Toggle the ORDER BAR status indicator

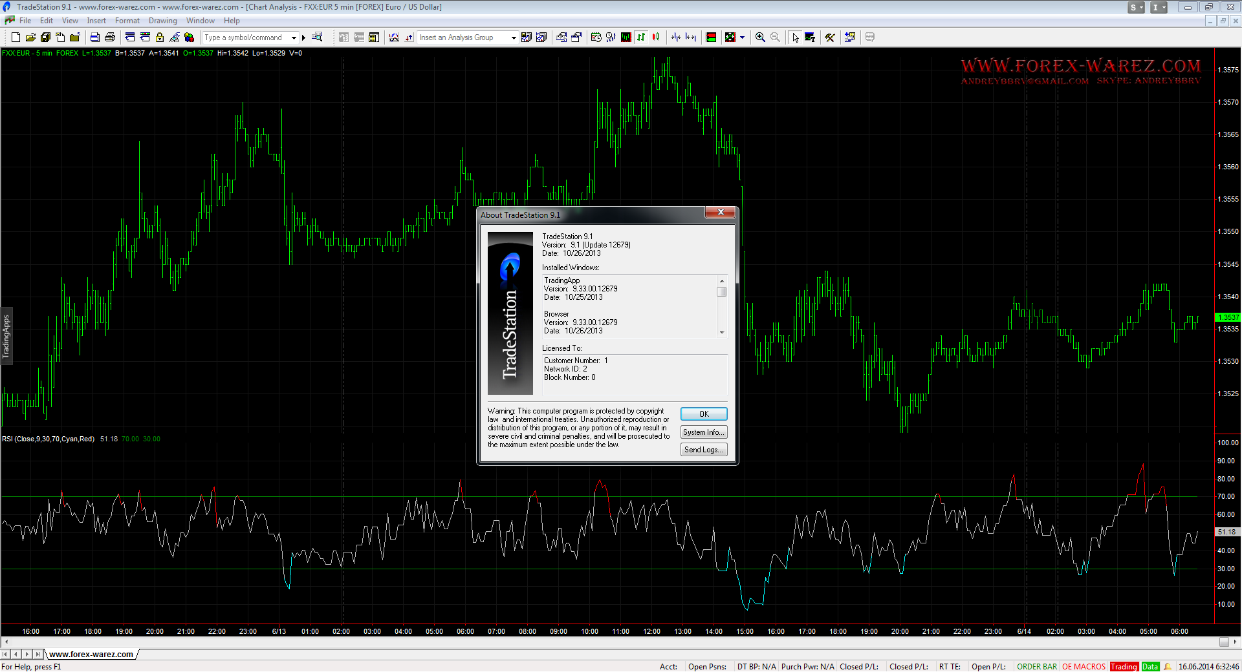pos(1036,667)
